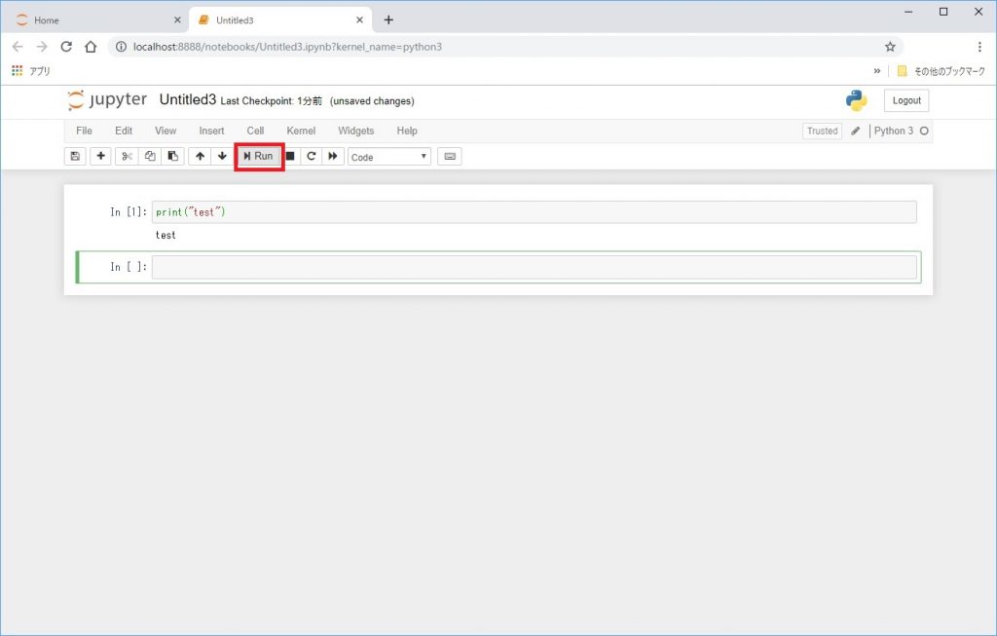Click the Last Checkpoint text

point(271,101)
